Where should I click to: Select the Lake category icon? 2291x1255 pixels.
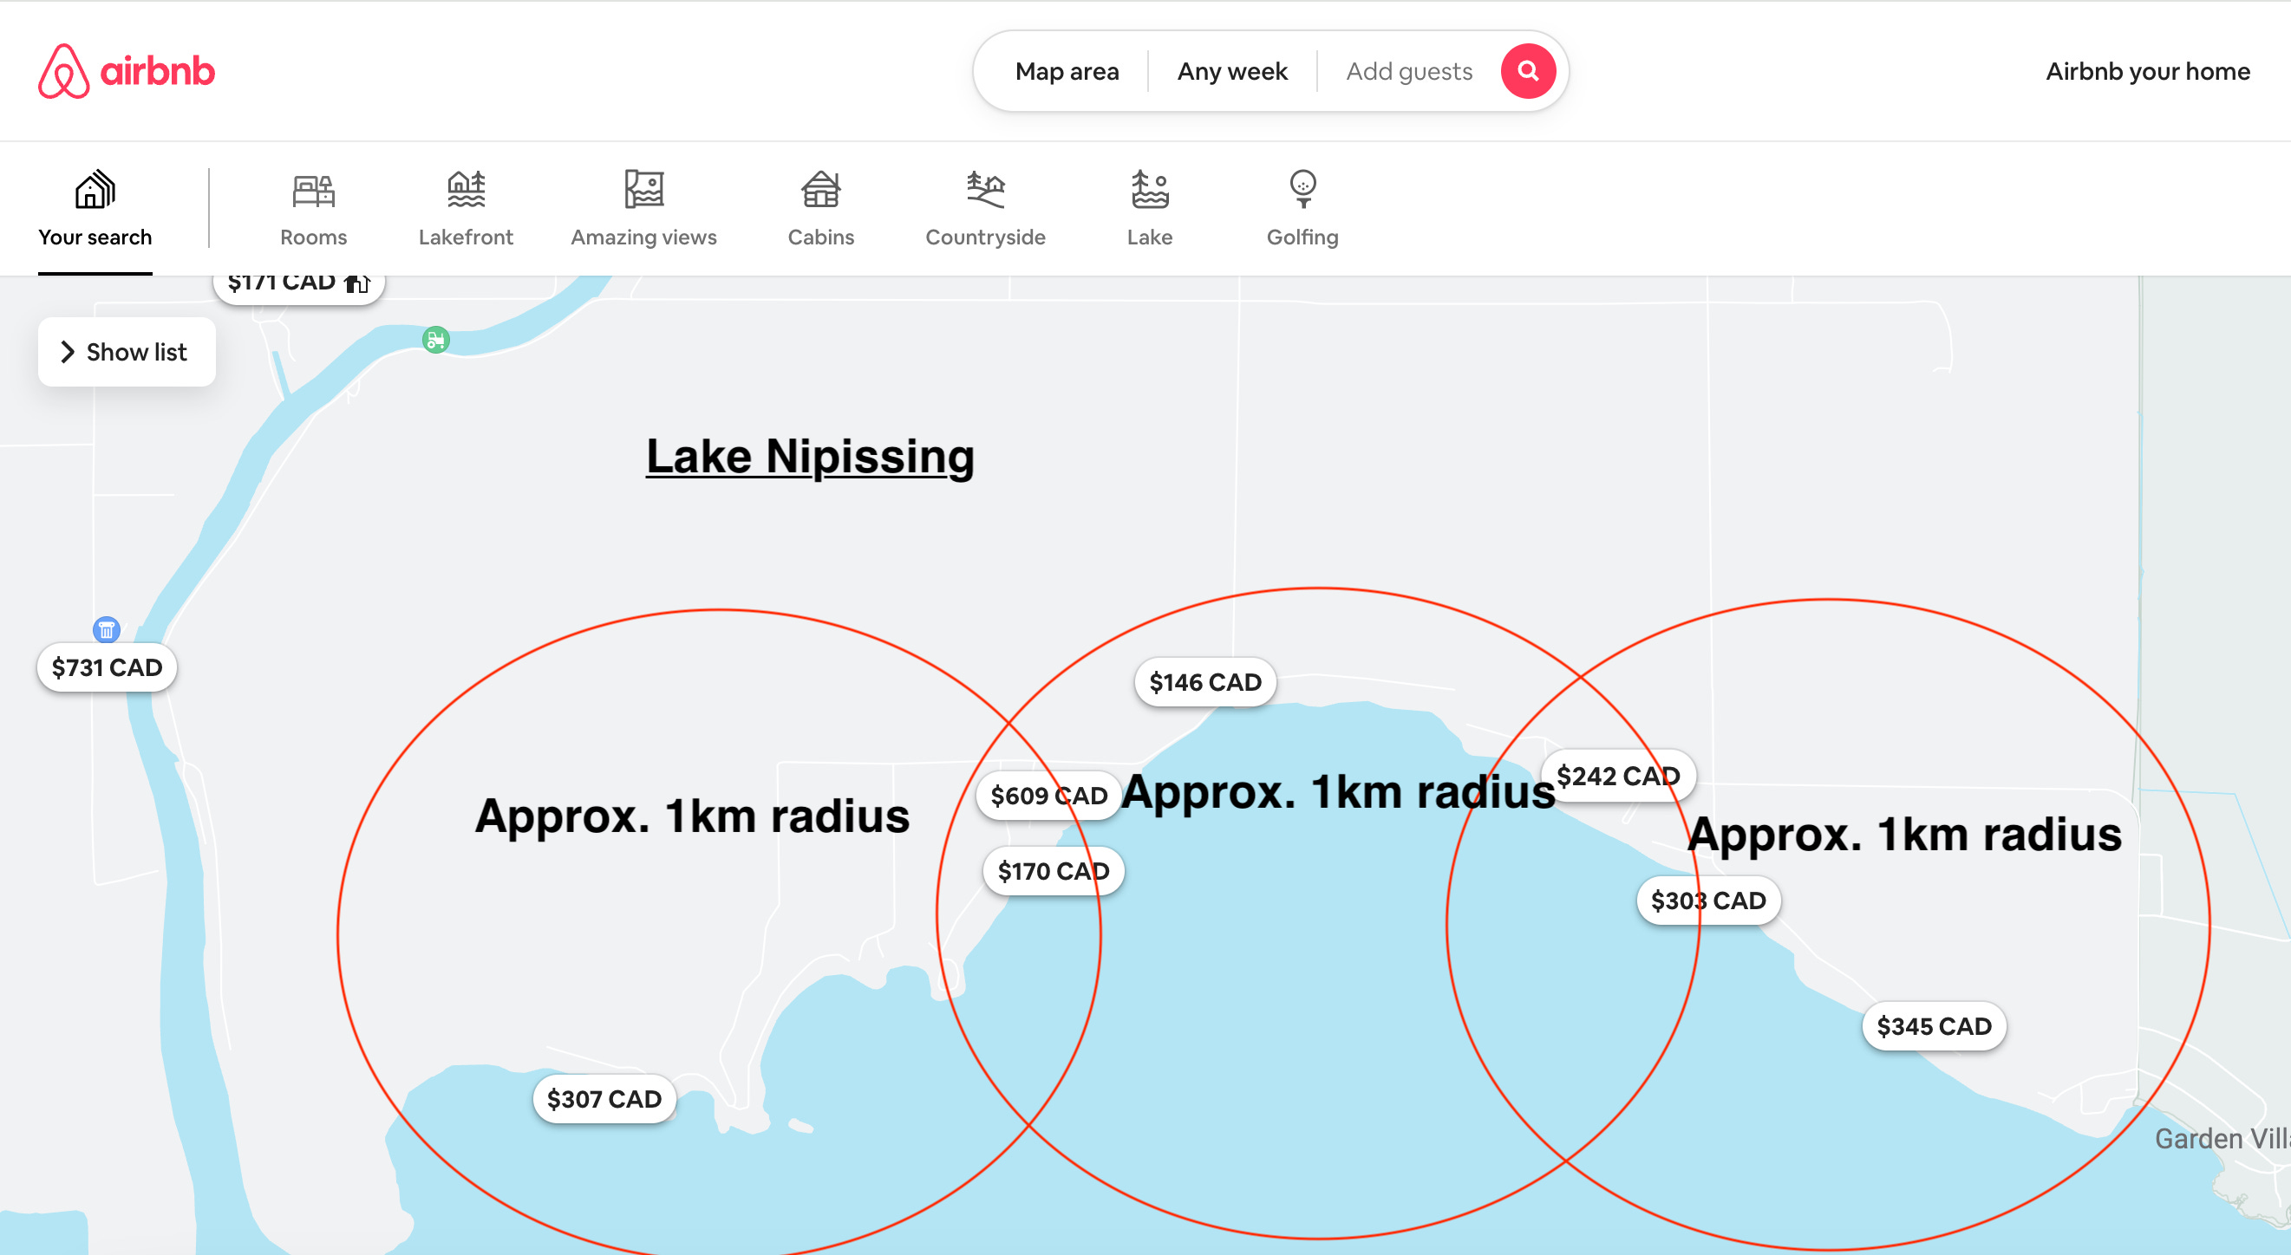click(x=1149, y=190)
